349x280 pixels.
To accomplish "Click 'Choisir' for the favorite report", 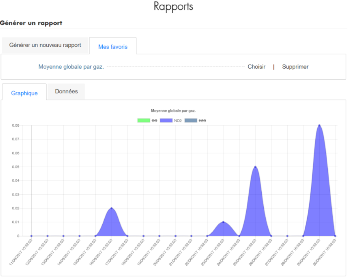I will (x=256, y=67).
